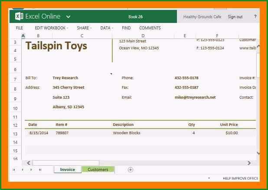Click the Contact: label
268x190 pixels.
click(x=246, y=97)
